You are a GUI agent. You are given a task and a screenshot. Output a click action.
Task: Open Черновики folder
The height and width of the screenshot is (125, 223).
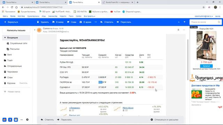(x=11, y=72)
